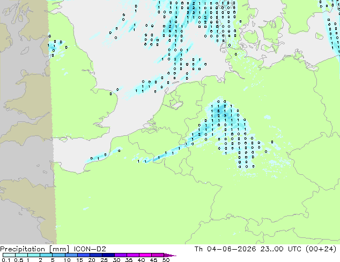
Task: Select the 0.1–0.5 mm palest legend swatch
Action: tap(9, 255)
